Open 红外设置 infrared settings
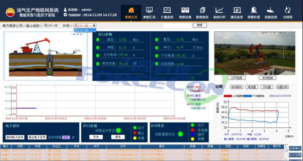Image resolution: width=303 pixels, height=161 pixels. click(x=295, y=155)
